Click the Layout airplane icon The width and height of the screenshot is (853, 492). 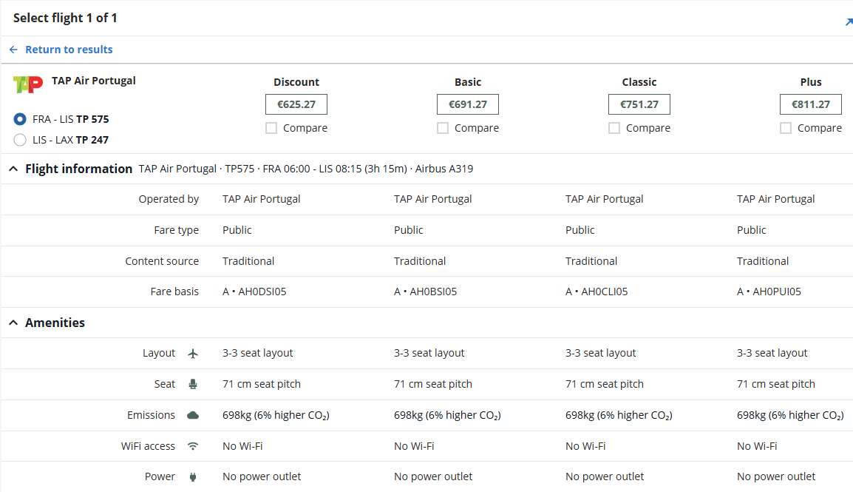(x=193, y=354)
